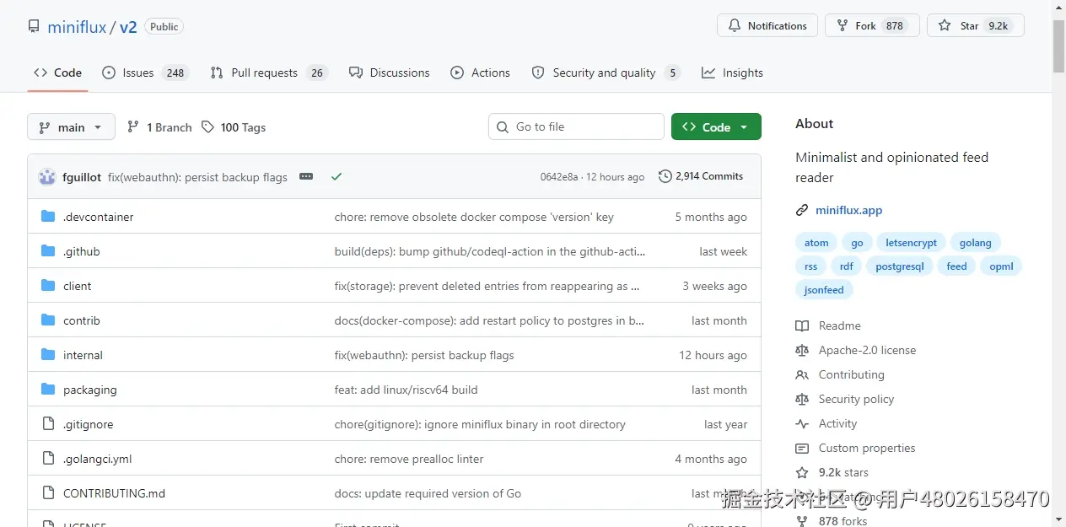Click the bell icon in Notifications

click(x=735, y=26)
